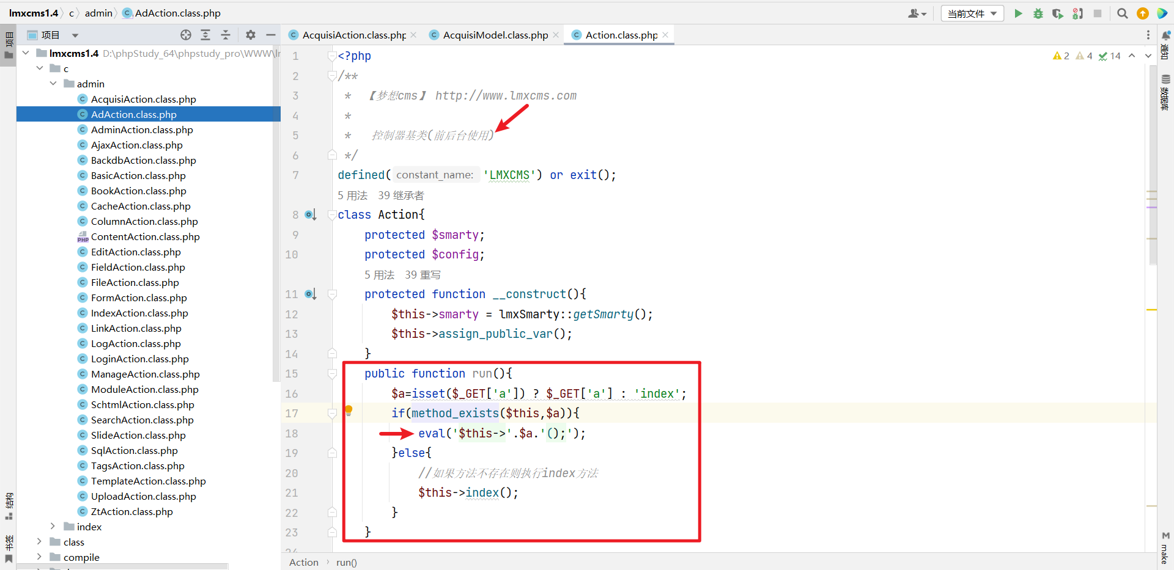Open the structure tool window stripe button

(9, 506)
